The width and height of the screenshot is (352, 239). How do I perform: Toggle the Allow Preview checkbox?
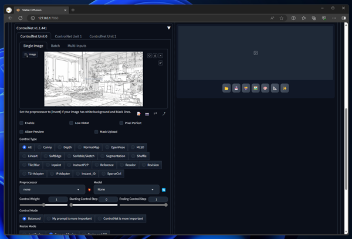(22, 132)
